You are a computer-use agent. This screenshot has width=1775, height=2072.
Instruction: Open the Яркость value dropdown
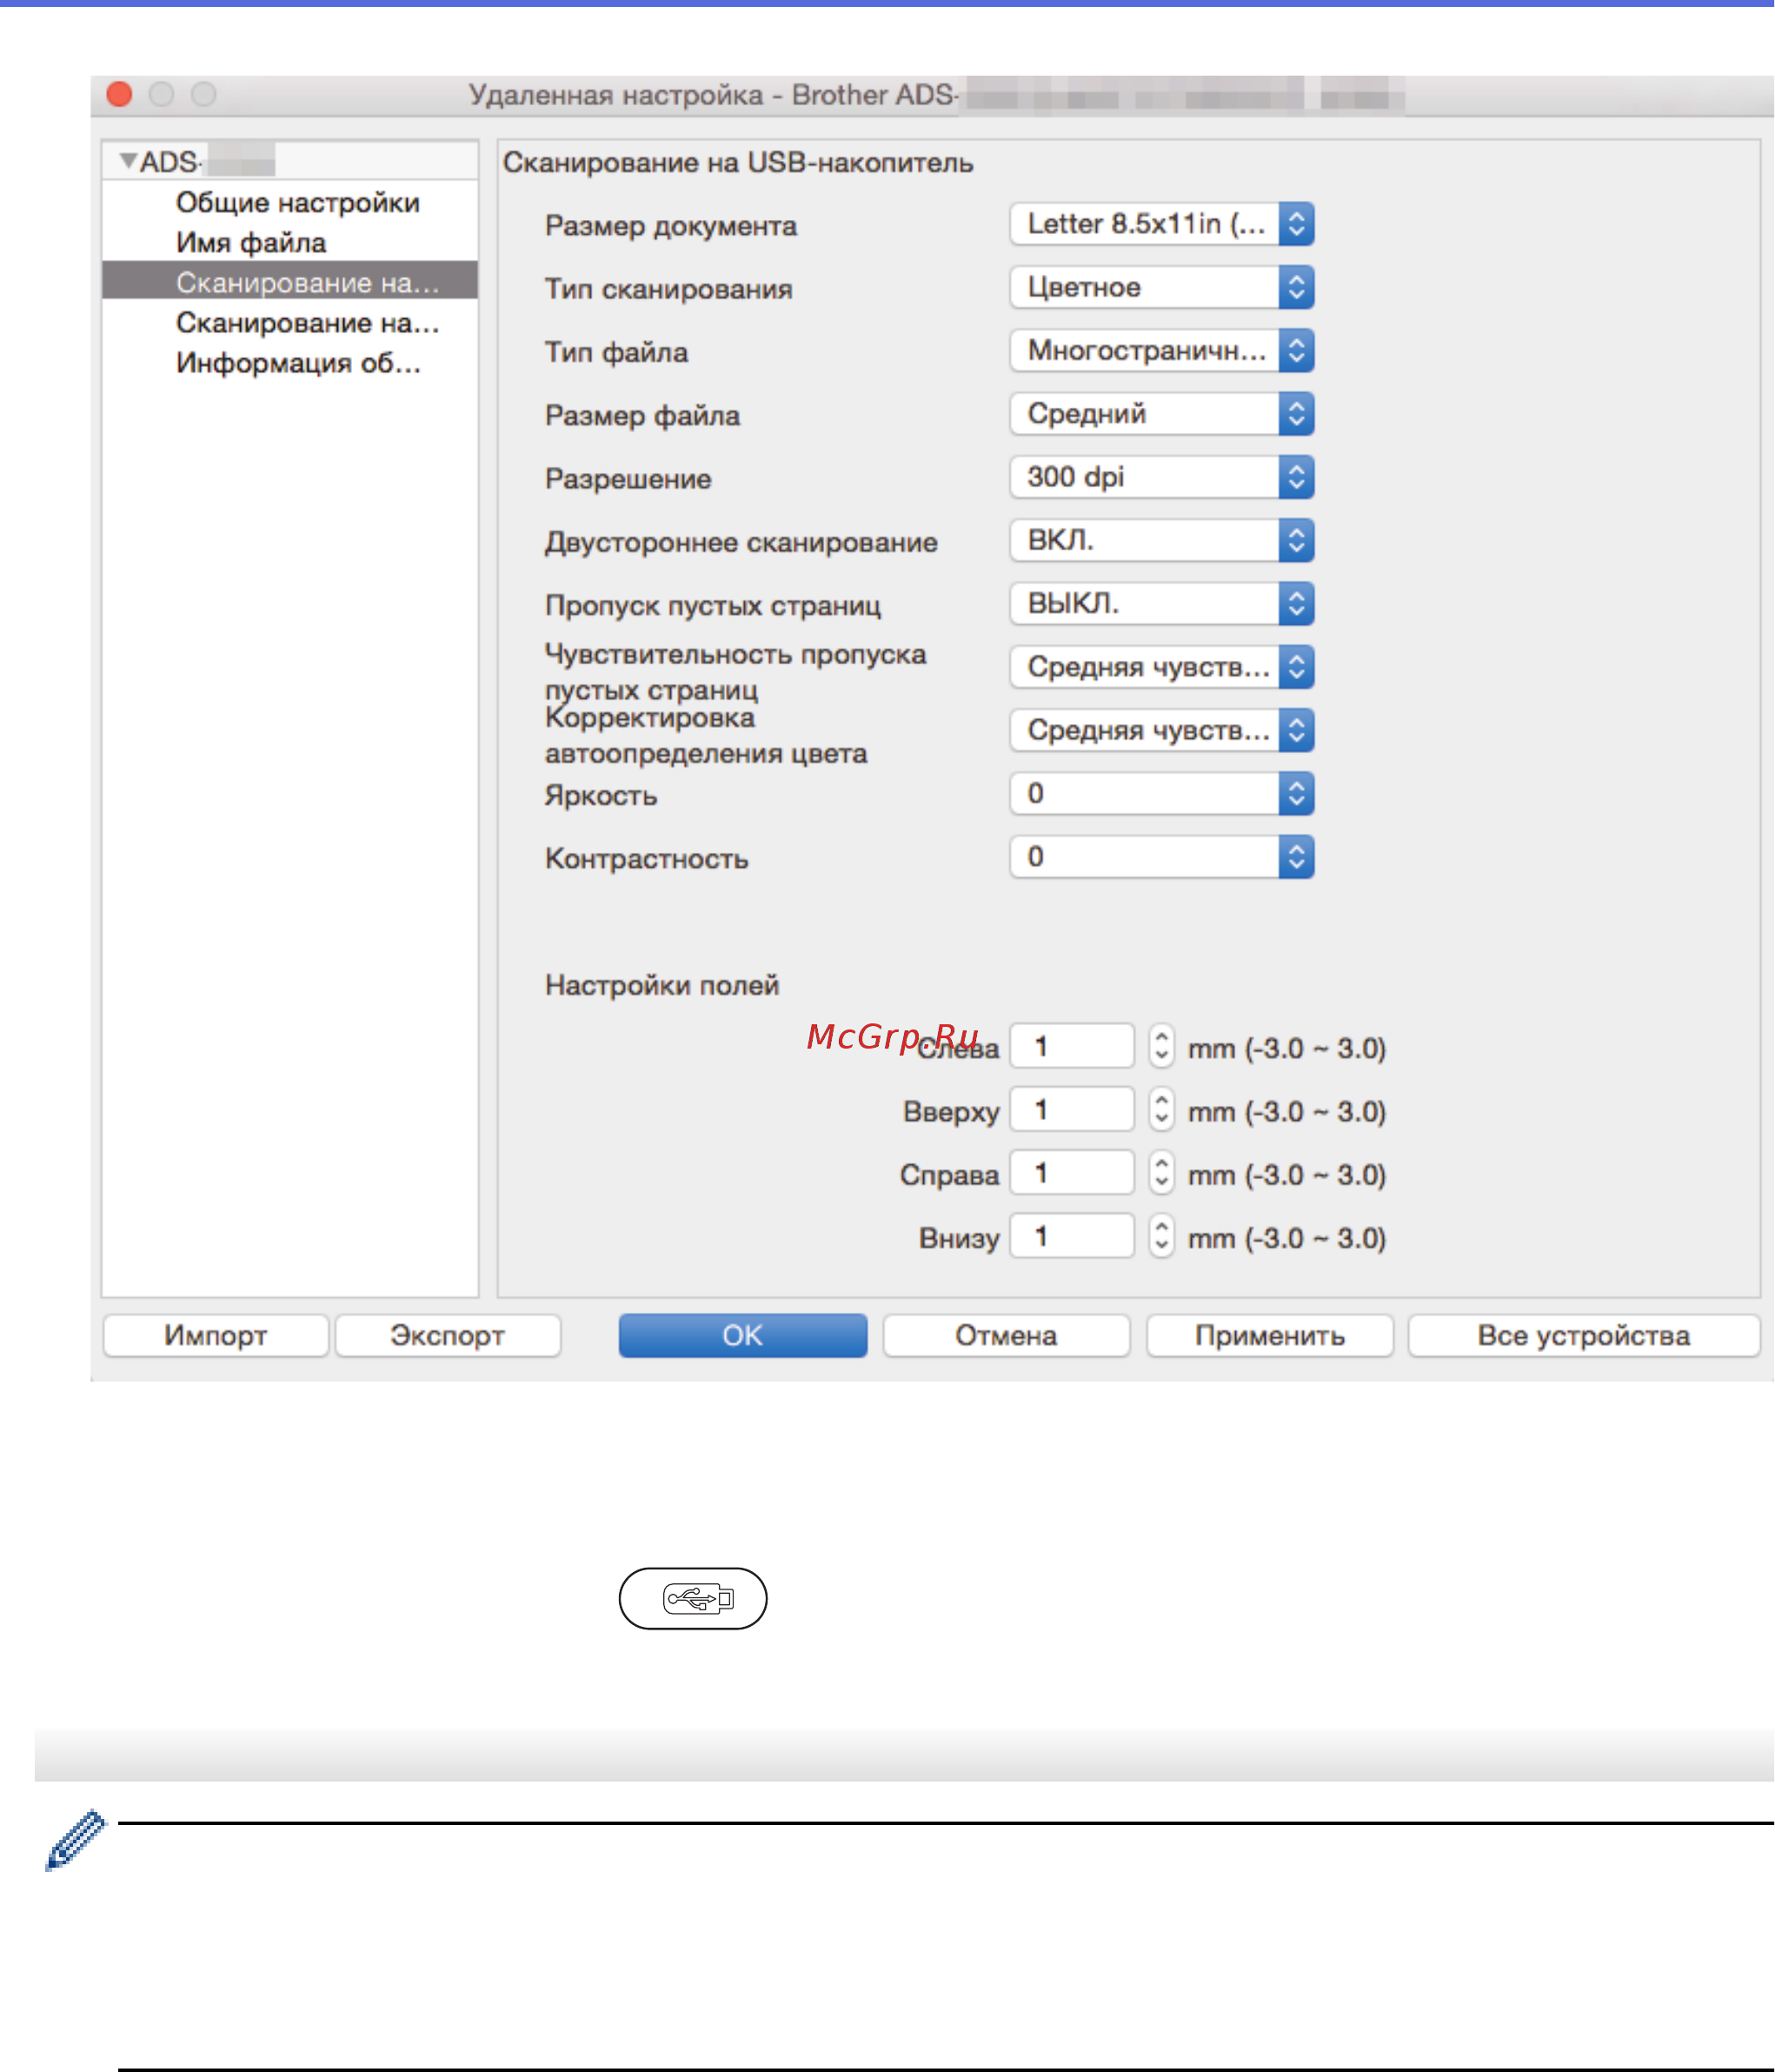pyautogui.click(x=1160, y=794)
